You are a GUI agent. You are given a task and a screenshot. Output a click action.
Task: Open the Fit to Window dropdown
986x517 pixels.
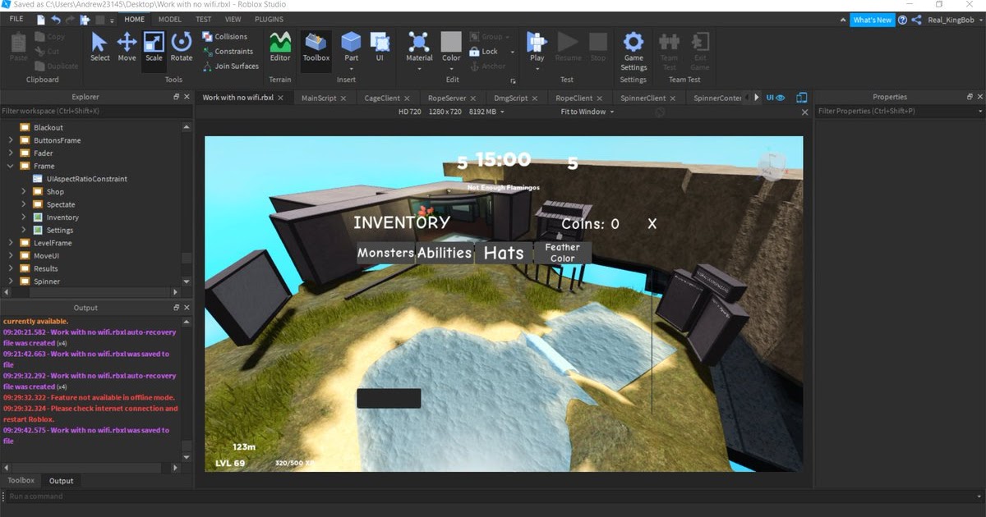click(587, 112)
